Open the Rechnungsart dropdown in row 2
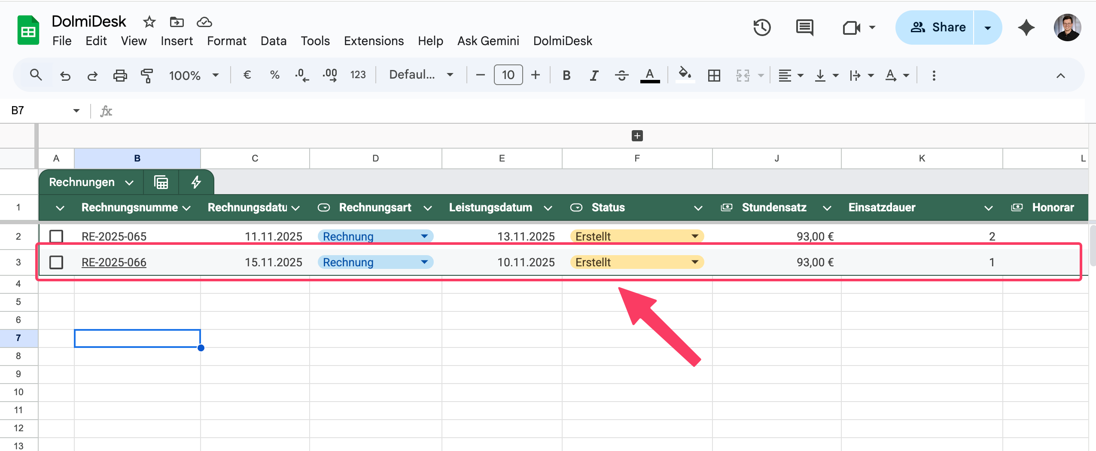The width and height of the screenshot is (1096, 451). 424,236
